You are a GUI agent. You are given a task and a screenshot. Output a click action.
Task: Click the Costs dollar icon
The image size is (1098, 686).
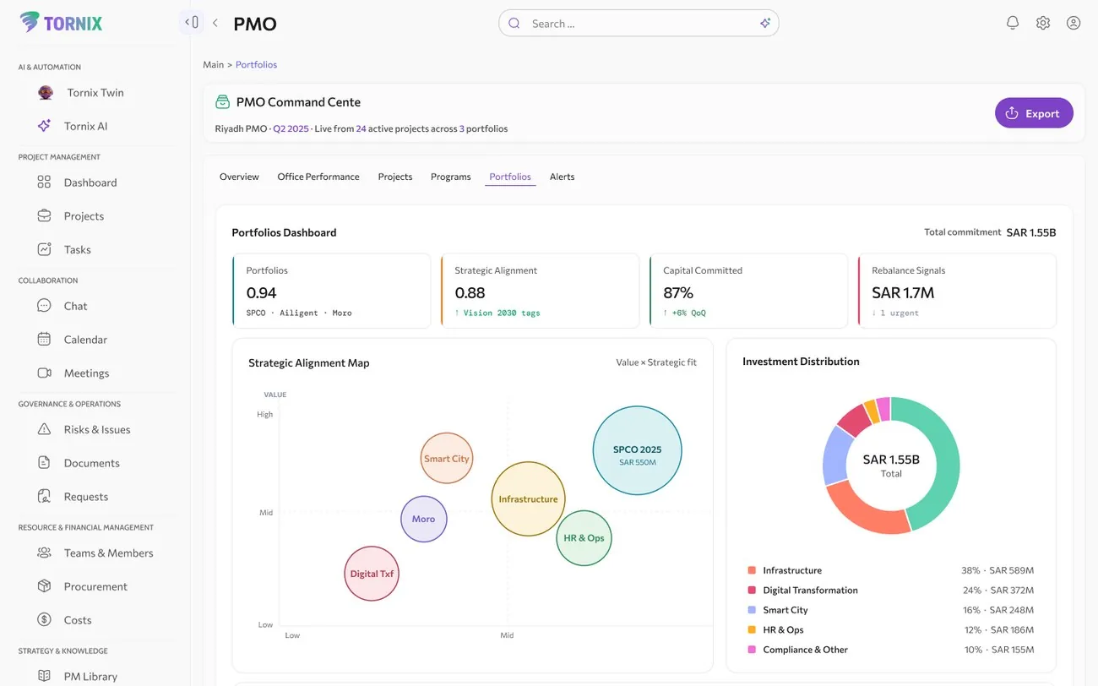pyautogui.click(x=45, y=619)
